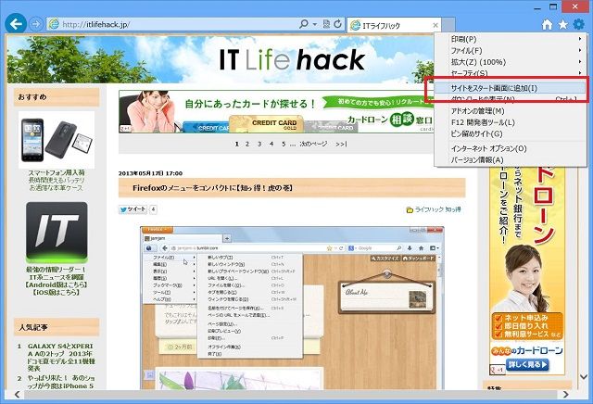The height and width of the screenshot is (404, 593).
Task: Click the IT app icon in sidebar
Action: 57,233
